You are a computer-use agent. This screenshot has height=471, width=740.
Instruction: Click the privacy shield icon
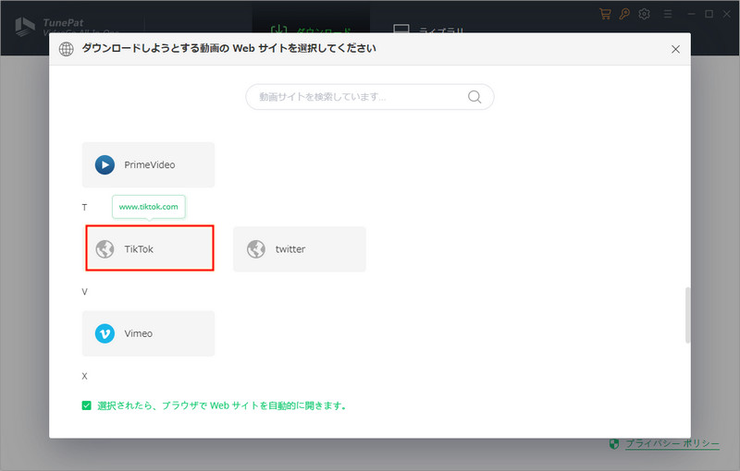[x=613, y=443]
